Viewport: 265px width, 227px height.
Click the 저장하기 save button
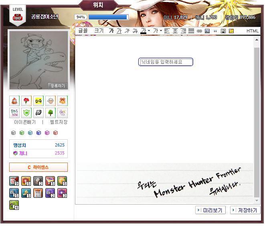[245, 210]
